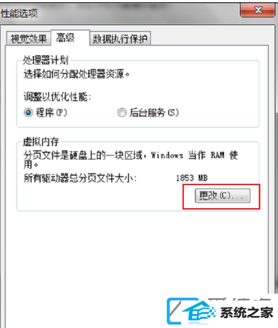The height and width of the screenshot is (328, 278).
Task: Click the 分页文件 description paragraph
Action: 131,159
